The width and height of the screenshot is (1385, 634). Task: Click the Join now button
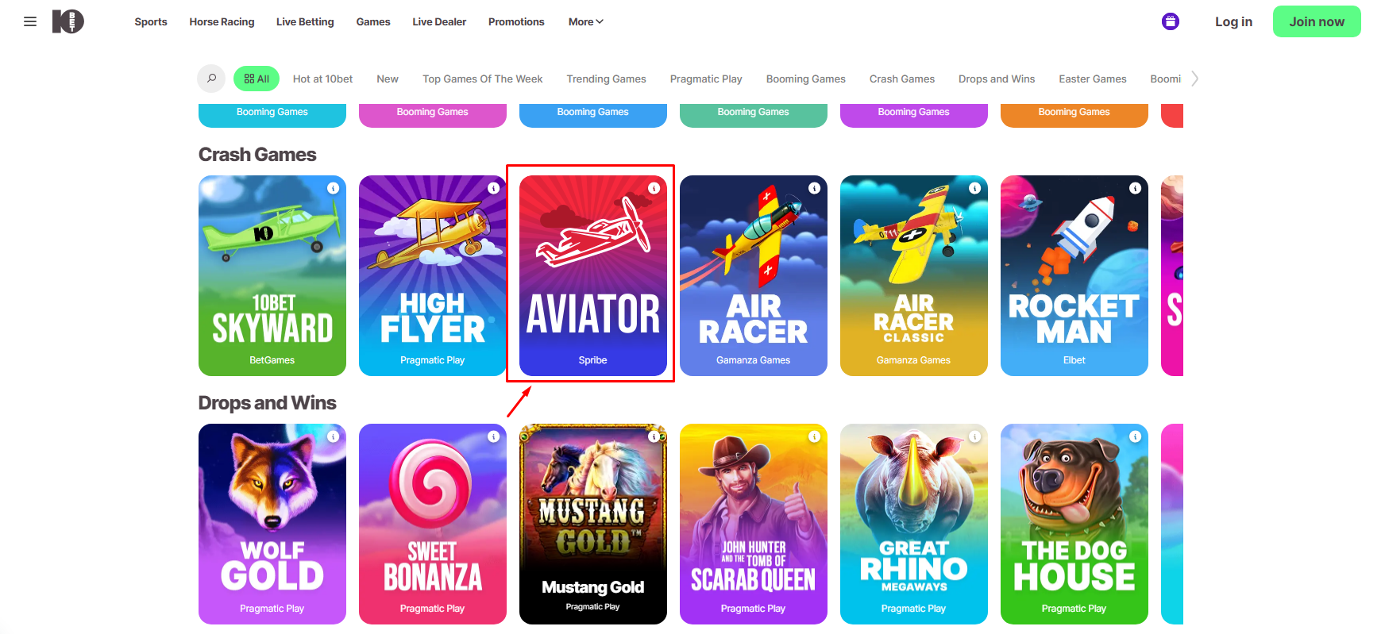point(1316,21)
